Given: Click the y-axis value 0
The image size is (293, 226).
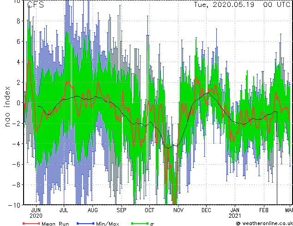Looking at the screenshot, I should pos(18,103).
